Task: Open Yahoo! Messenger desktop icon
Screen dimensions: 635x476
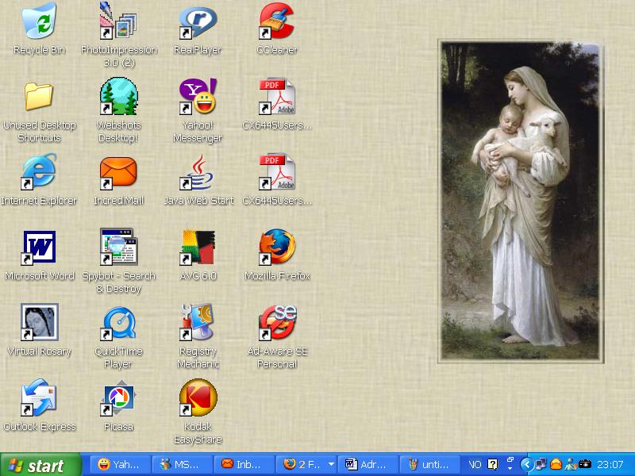Action: 198,97
